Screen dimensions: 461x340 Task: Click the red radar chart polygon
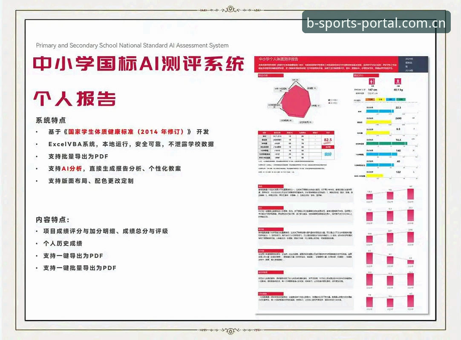296,101
